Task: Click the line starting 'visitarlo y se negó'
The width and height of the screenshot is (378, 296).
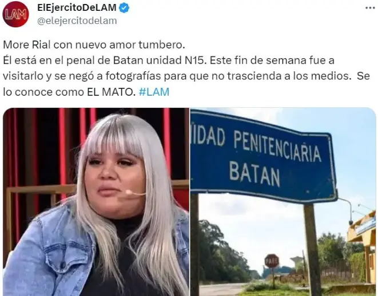Action: 186,76
